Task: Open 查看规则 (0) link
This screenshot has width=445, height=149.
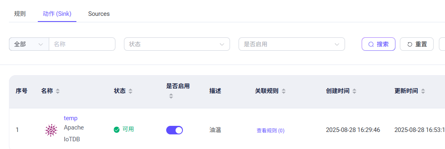Action: 271,131
